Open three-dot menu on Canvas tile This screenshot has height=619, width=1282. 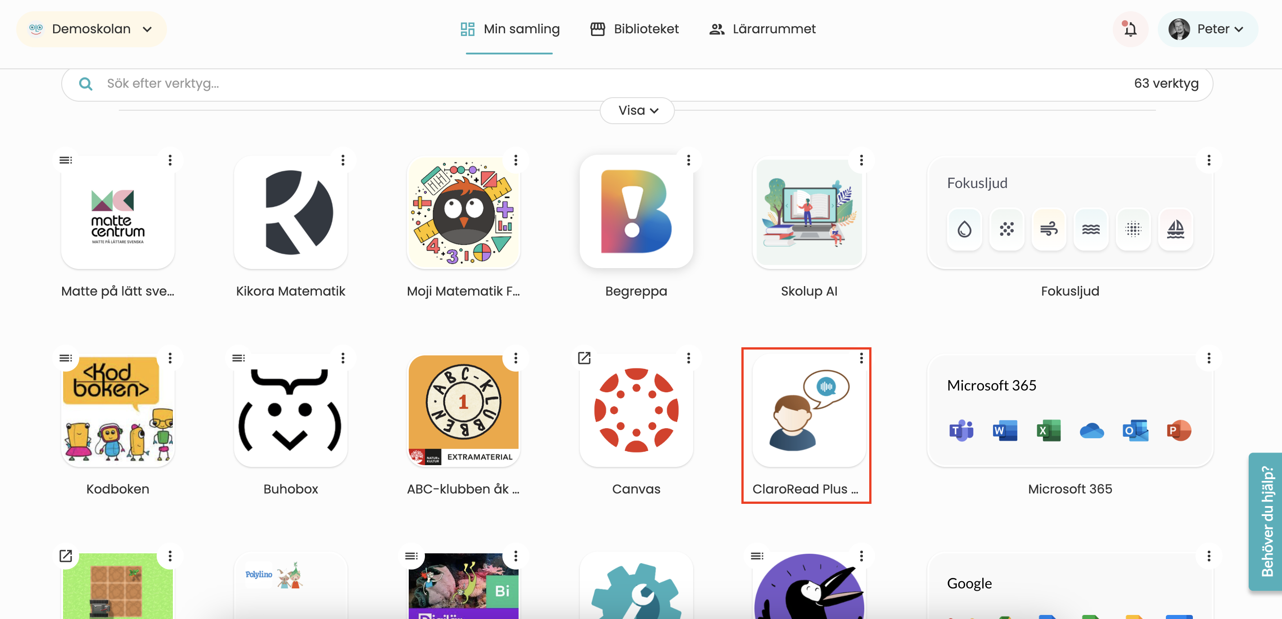pyautogui.click(x=689, y=358)
